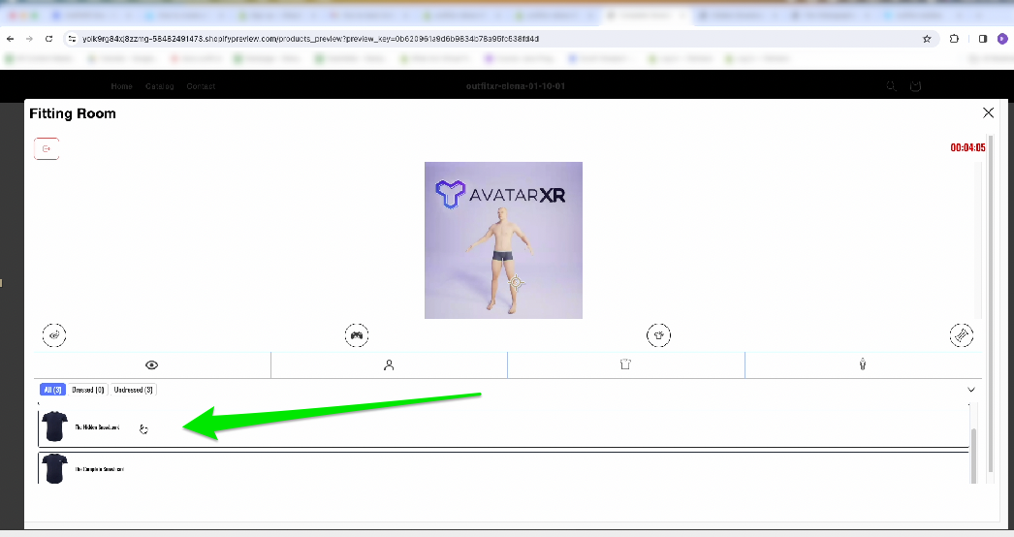Open the Home link in the store header
The height and width of the screenshot is (537, 1014).
coord(121,86)
